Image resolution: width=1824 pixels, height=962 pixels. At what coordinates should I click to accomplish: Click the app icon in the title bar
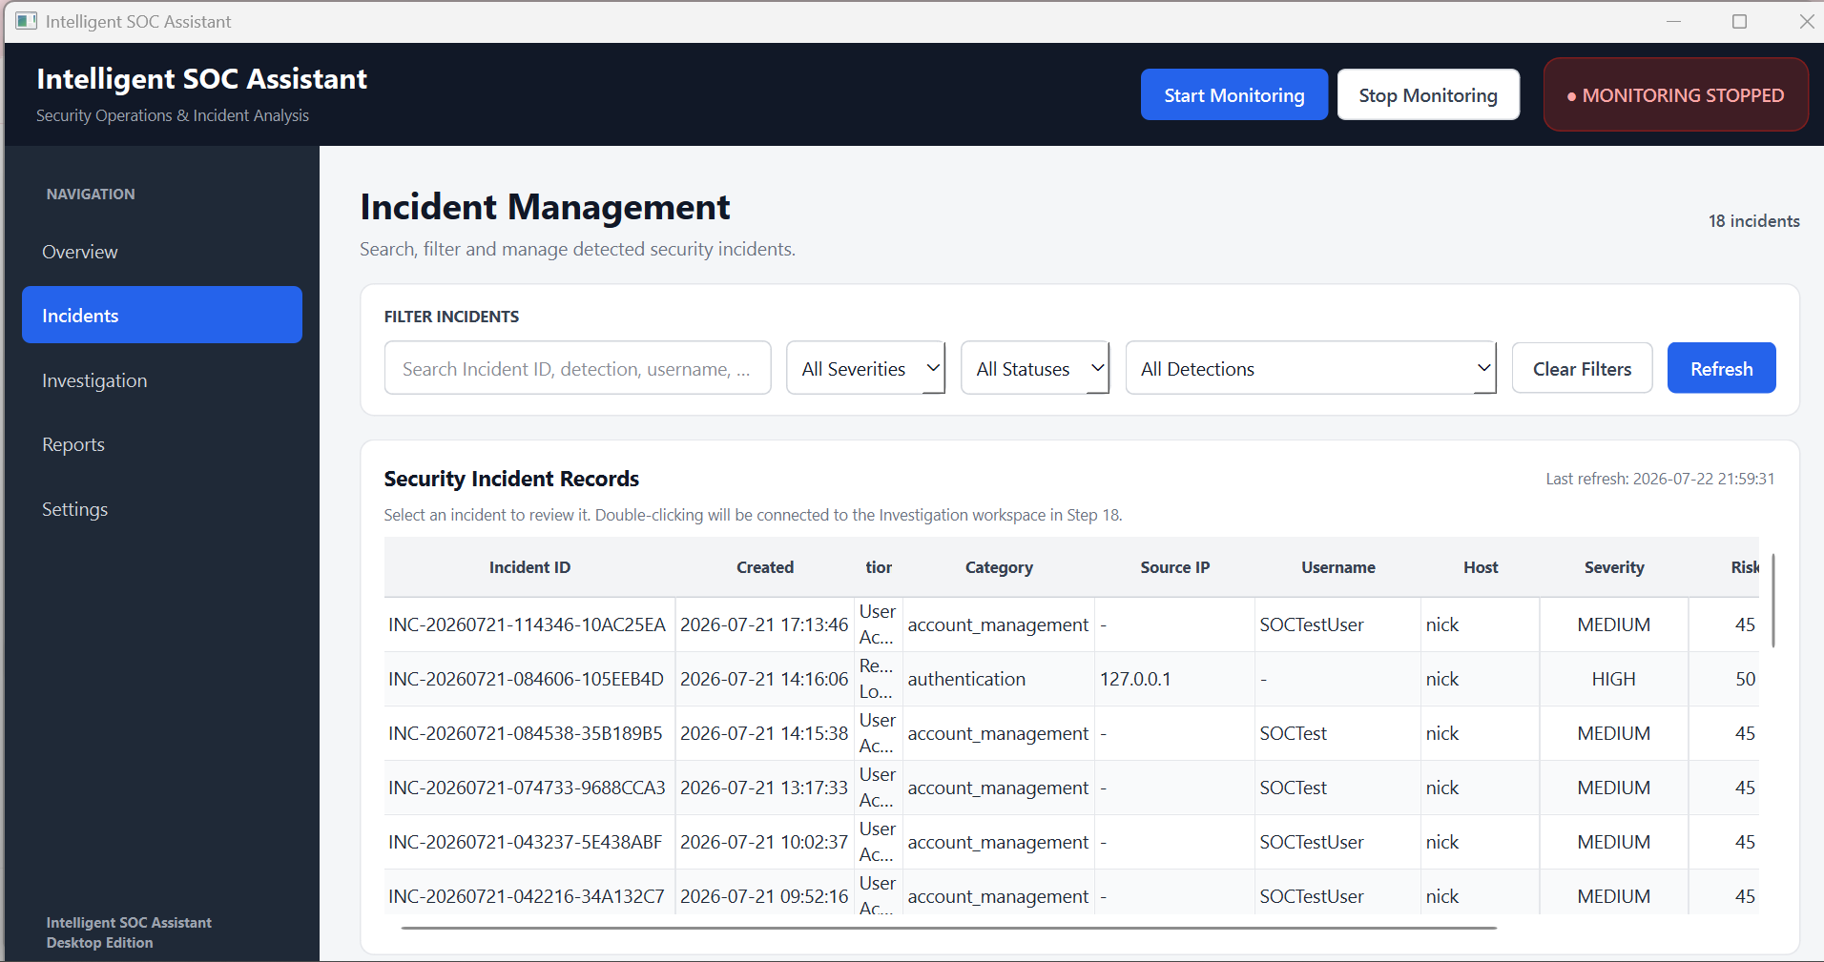[26, 21]
